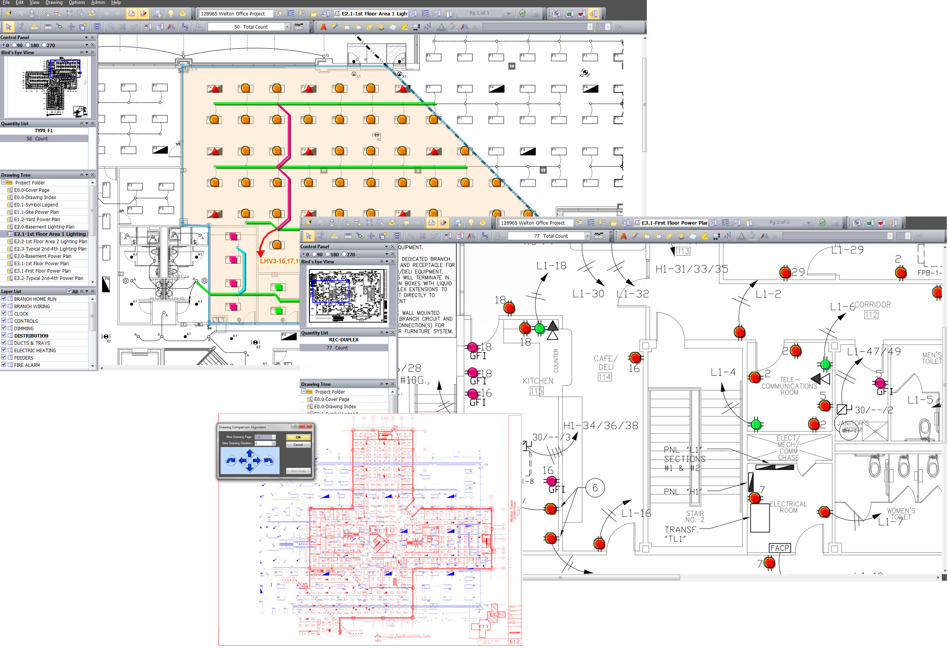This screenshot has width=948, height=648.
Task: Open the Control Panel dropdown arrow
Action: click(x=87, y=38)
